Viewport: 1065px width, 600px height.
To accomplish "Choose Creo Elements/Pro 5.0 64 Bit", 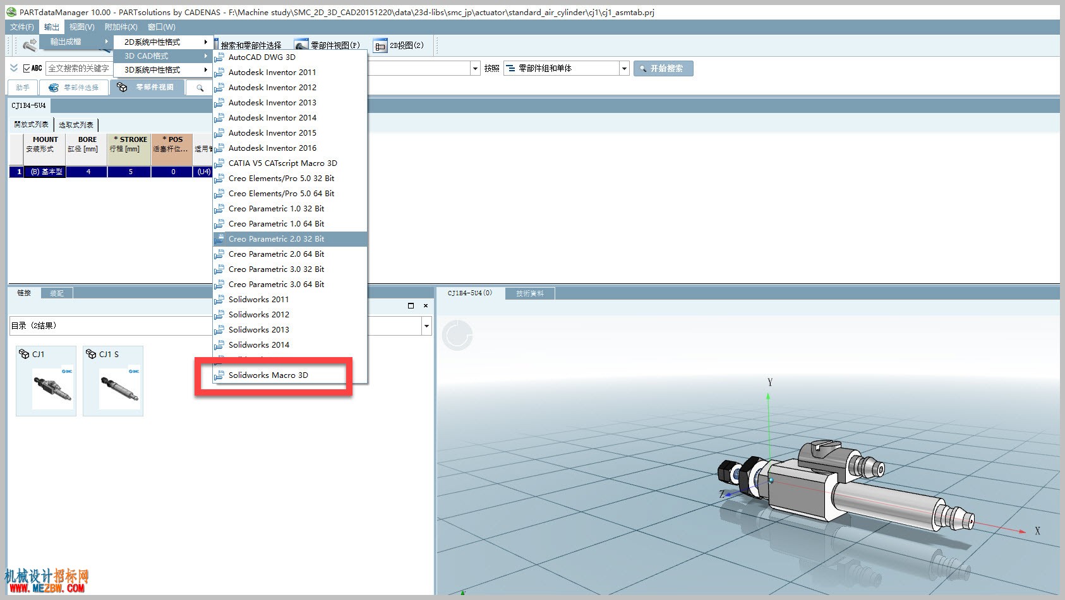I will (290, 193).
